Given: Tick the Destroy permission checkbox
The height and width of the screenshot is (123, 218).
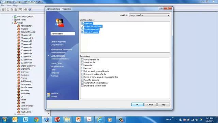Looking at the screenshot, I should tap(82, 68).
